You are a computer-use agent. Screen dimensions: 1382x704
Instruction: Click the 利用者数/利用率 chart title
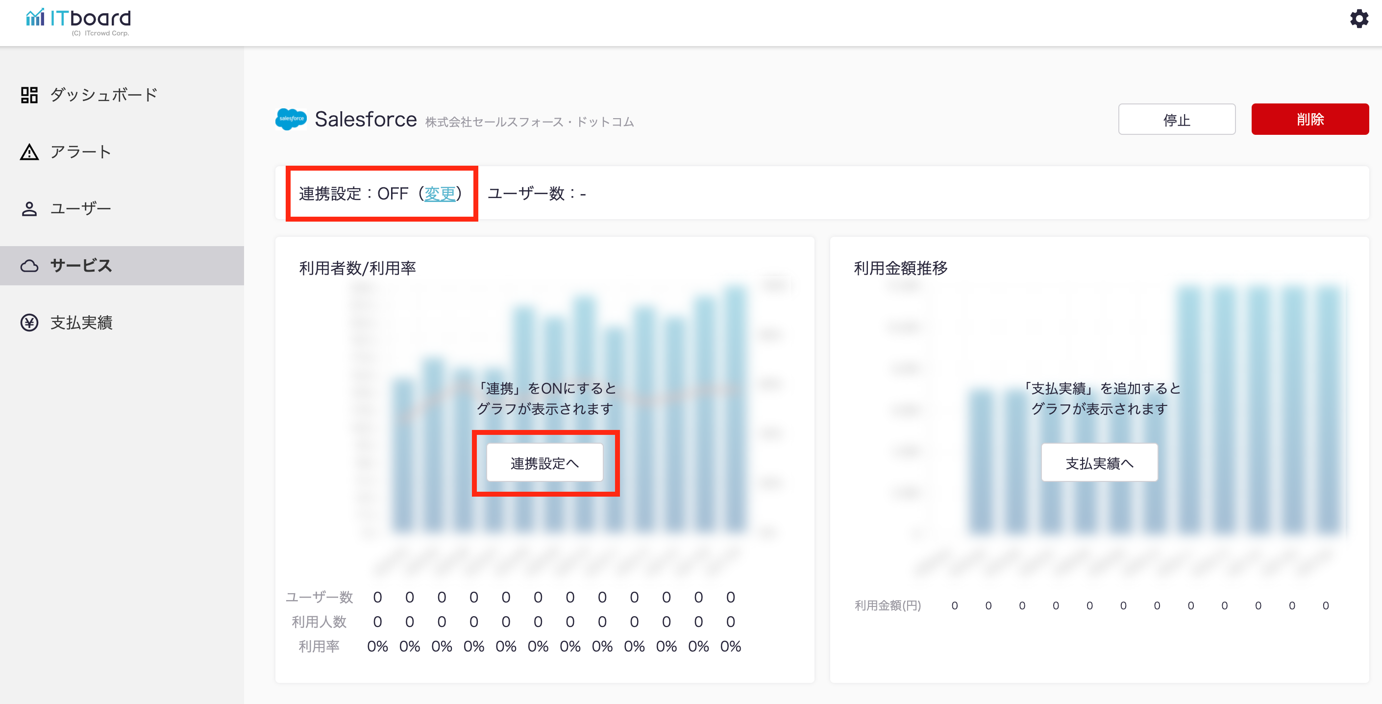point(357,268)
